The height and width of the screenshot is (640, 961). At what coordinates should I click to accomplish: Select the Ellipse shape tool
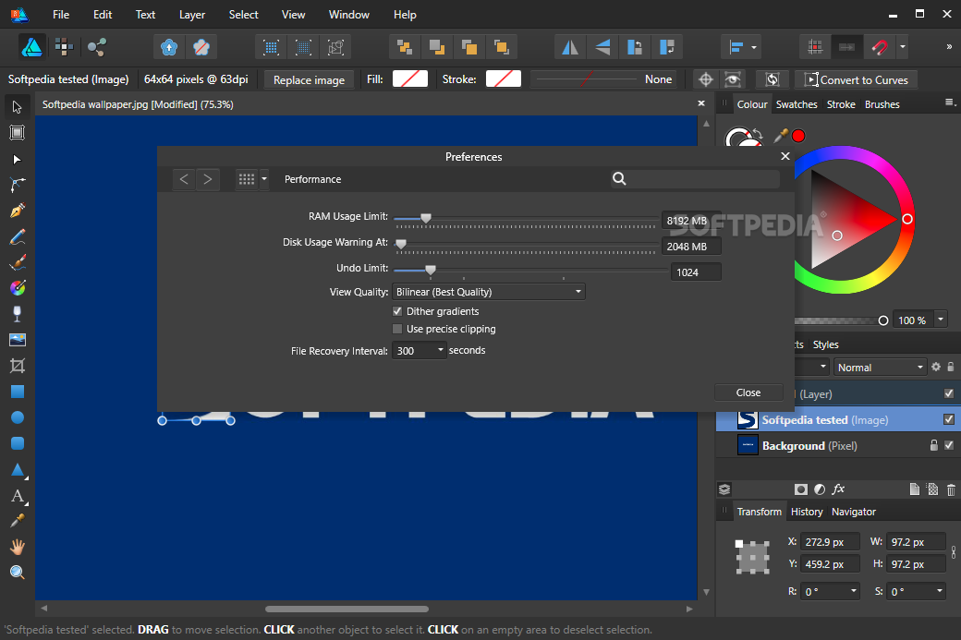pyautogui.click(x=18, y=417)
